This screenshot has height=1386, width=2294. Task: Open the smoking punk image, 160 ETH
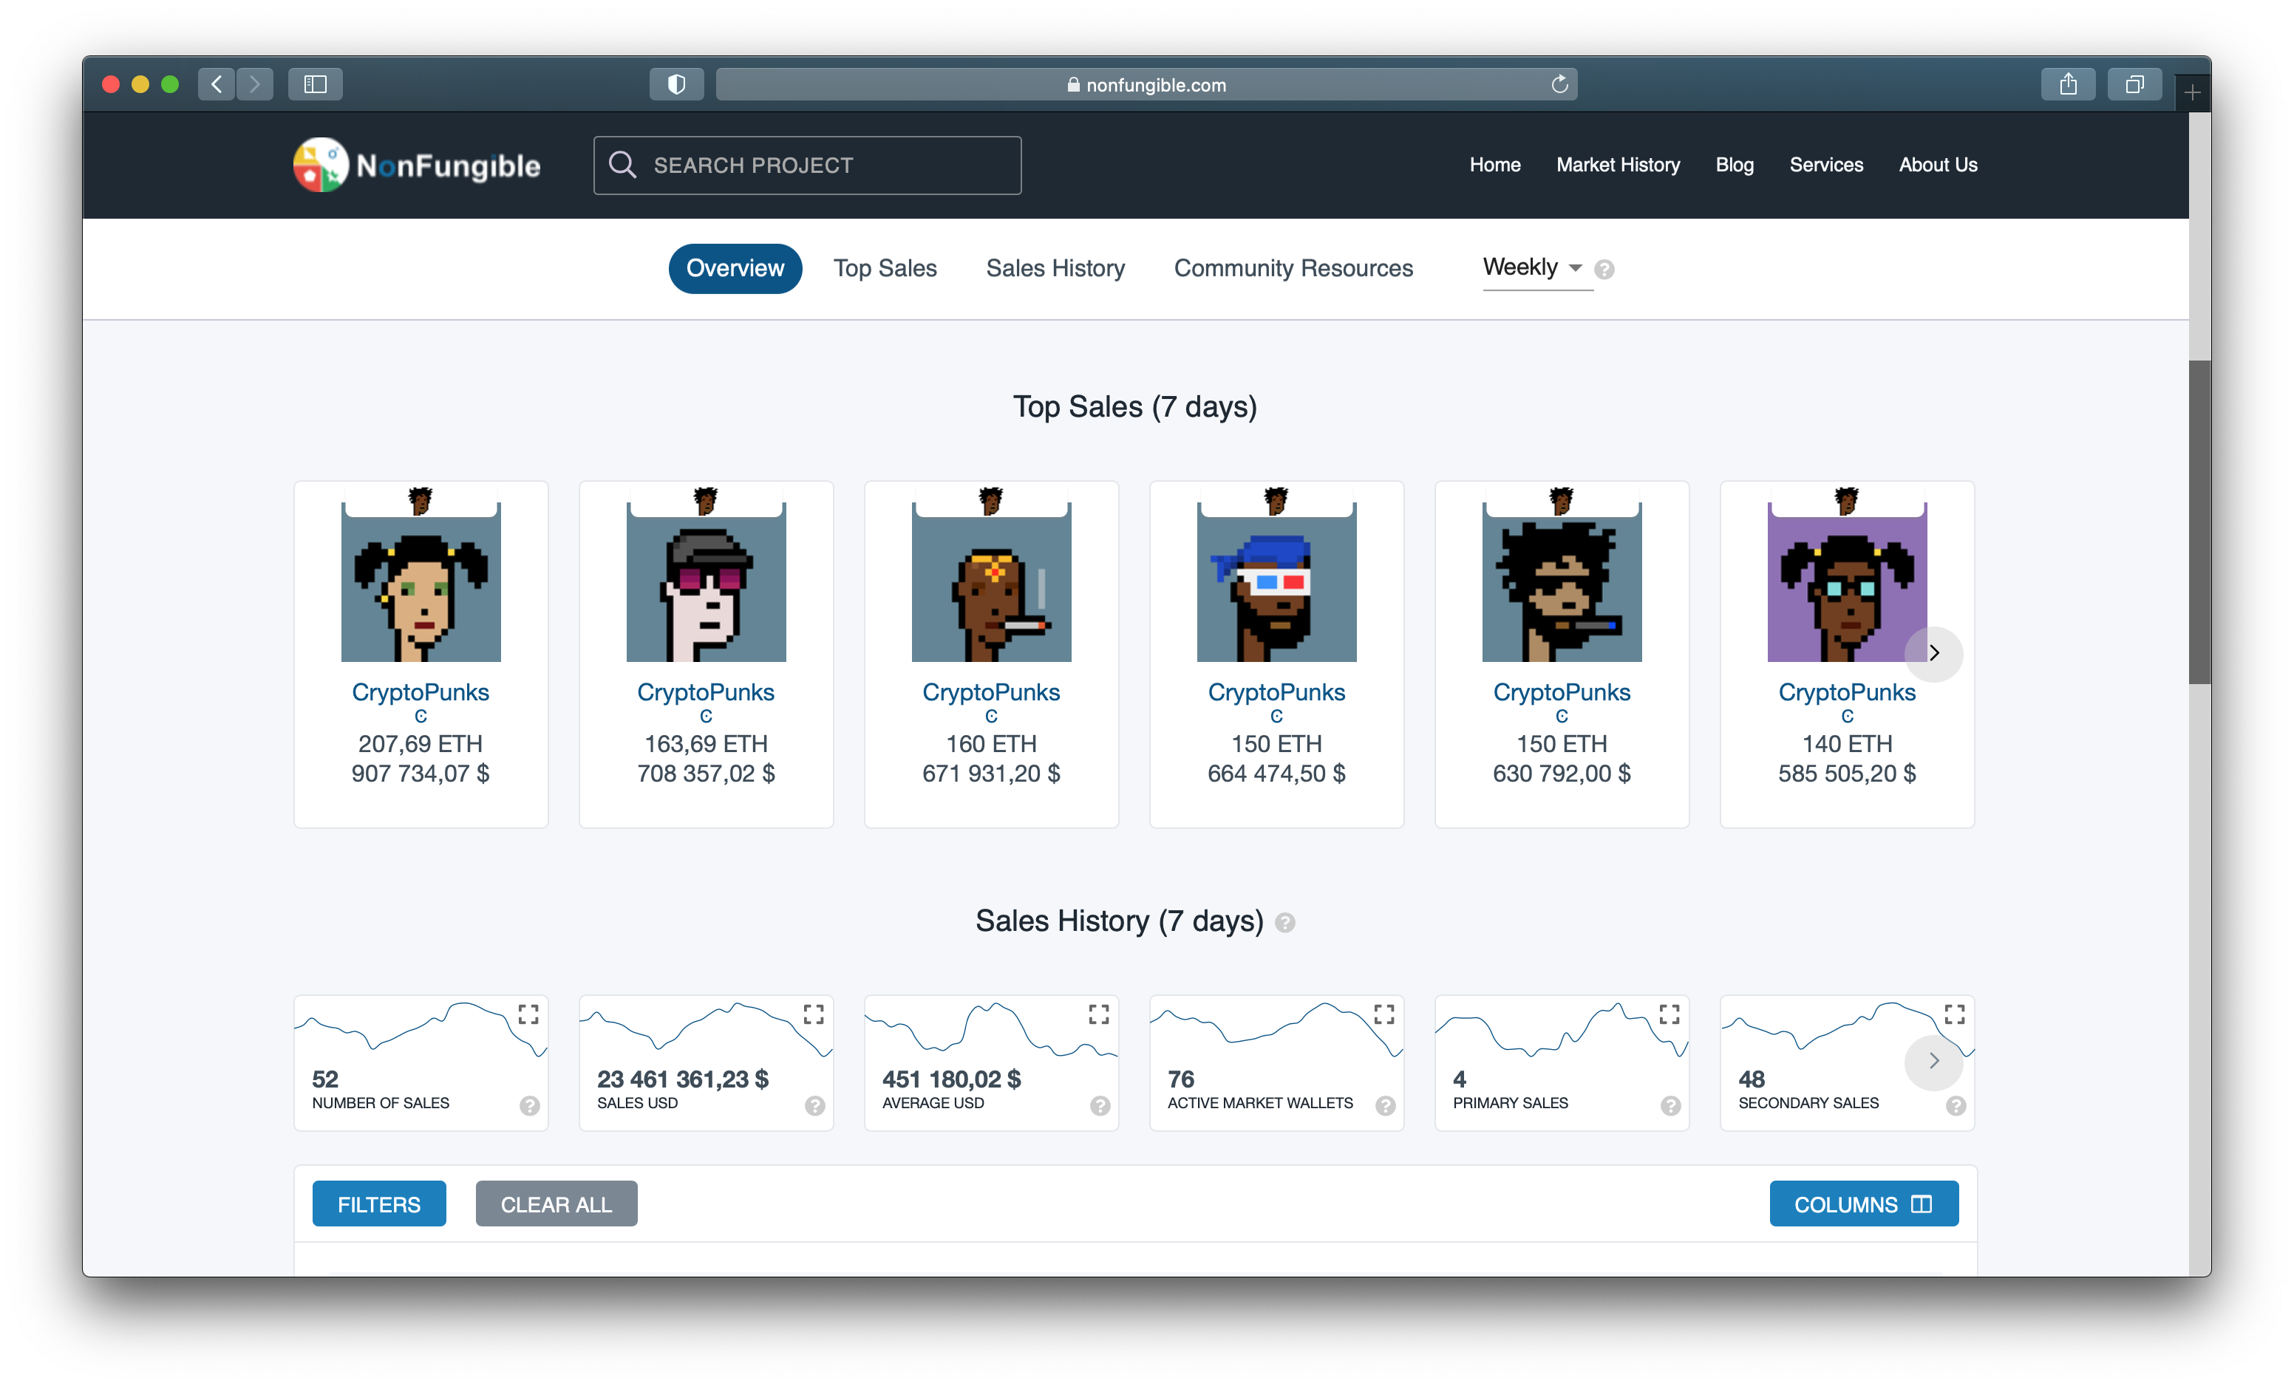click(992, 581)
